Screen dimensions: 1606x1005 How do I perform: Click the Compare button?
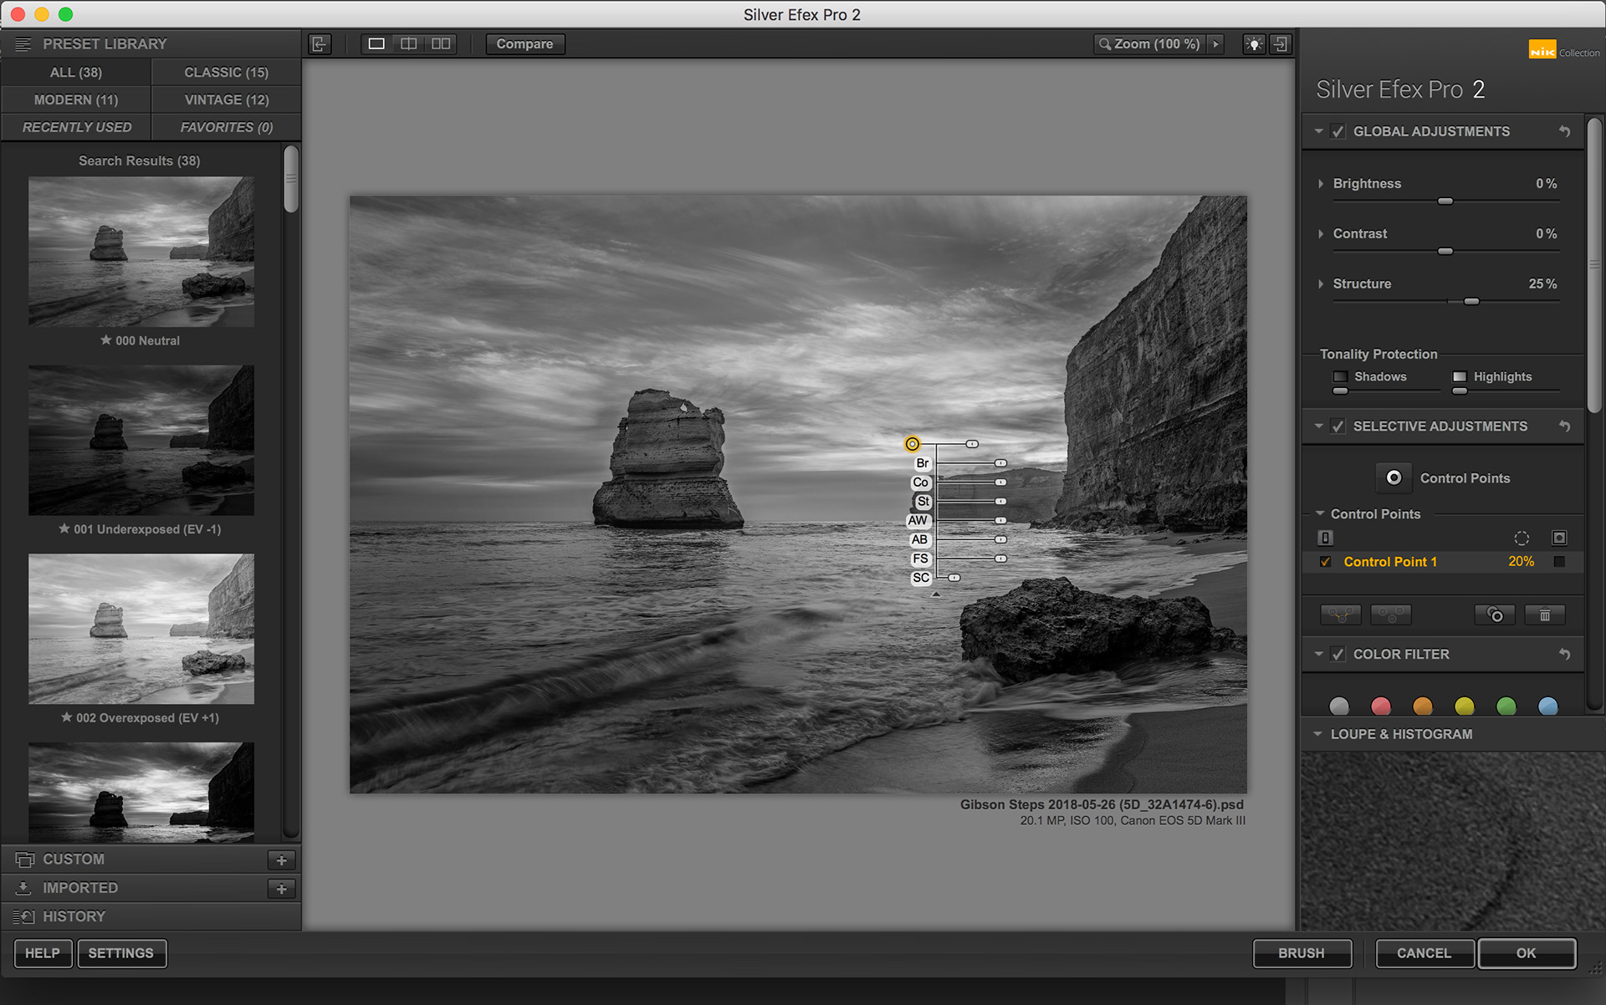point(524,43)
